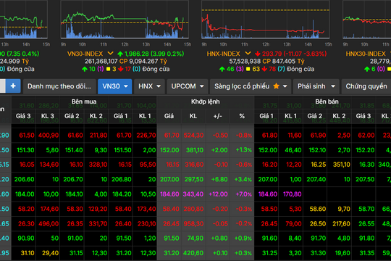This screenshot has height=261, width=391.
Task: Click buy price 61.50 in Giá 3
Action: pyautogui.click(x=27, y=136)
